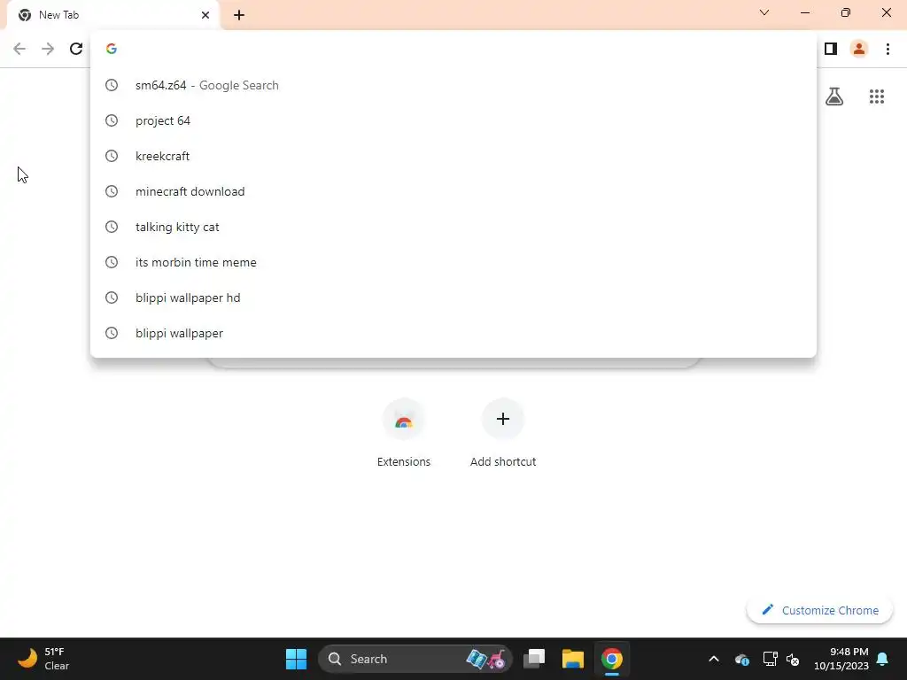Open the Windows Start menu
907x680 pixels.
(296, 659)
